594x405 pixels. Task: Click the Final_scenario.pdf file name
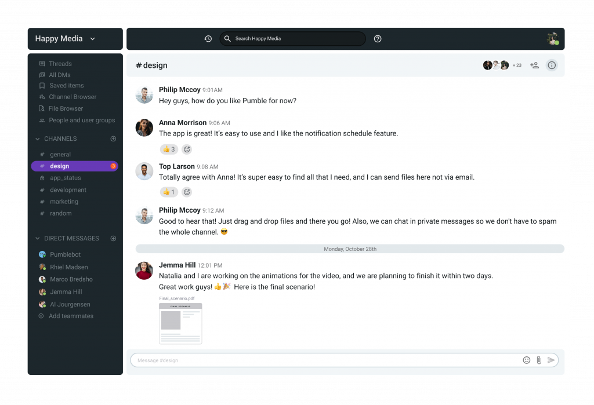pos(176,298)
